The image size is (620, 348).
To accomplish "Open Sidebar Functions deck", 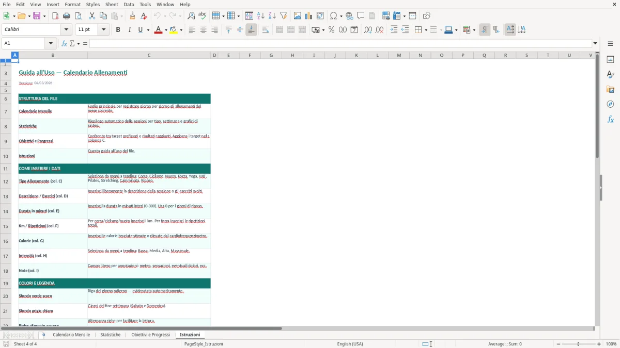I will [x=610, y=119].
